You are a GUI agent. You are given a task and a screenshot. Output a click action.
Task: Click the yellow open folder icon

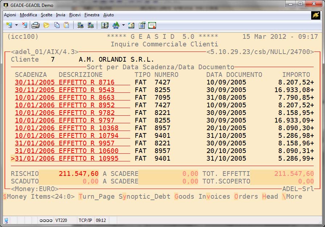pos(46,25)
